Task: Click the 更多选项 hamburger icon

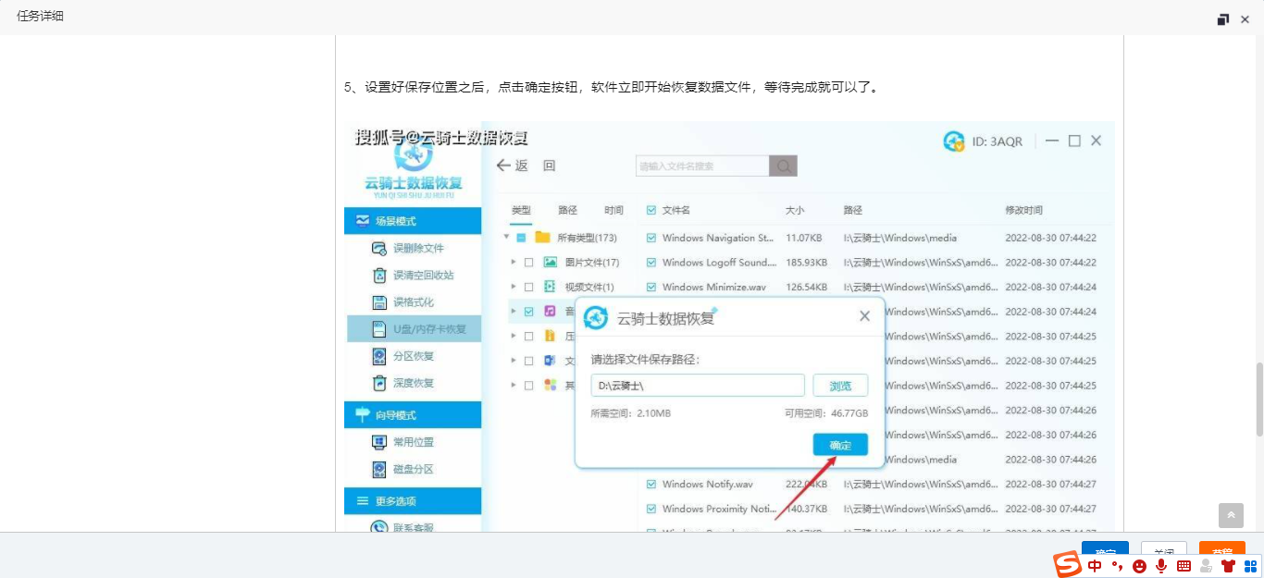Action: 363,500
